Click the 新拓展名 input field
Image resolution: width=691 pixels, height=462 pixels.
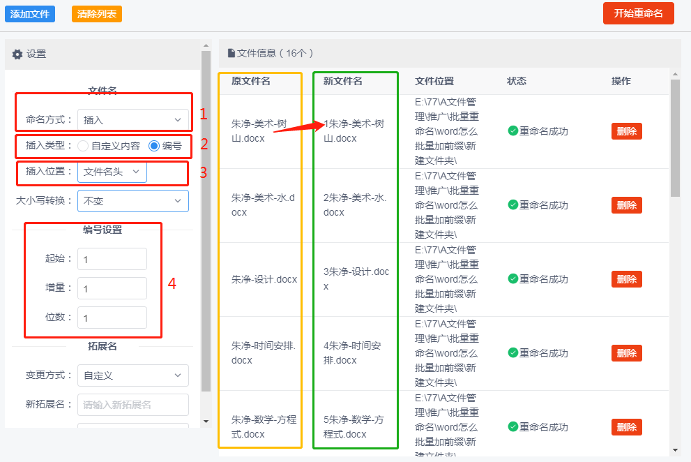[x=132, y=405]
